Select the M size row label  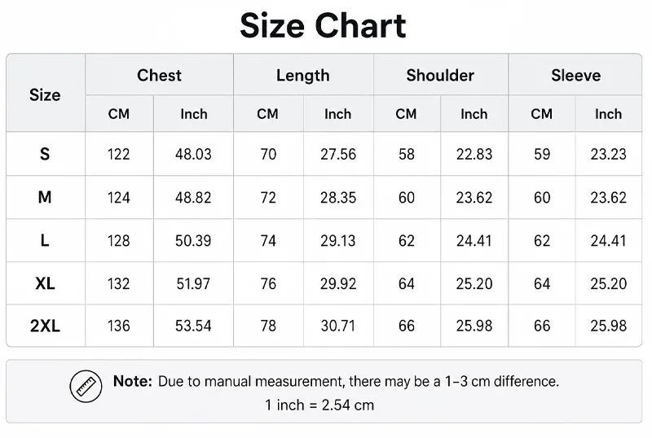(45, 197)
